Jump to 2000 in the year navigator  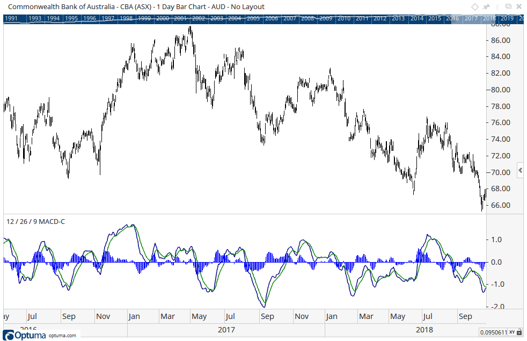[162, 18]
